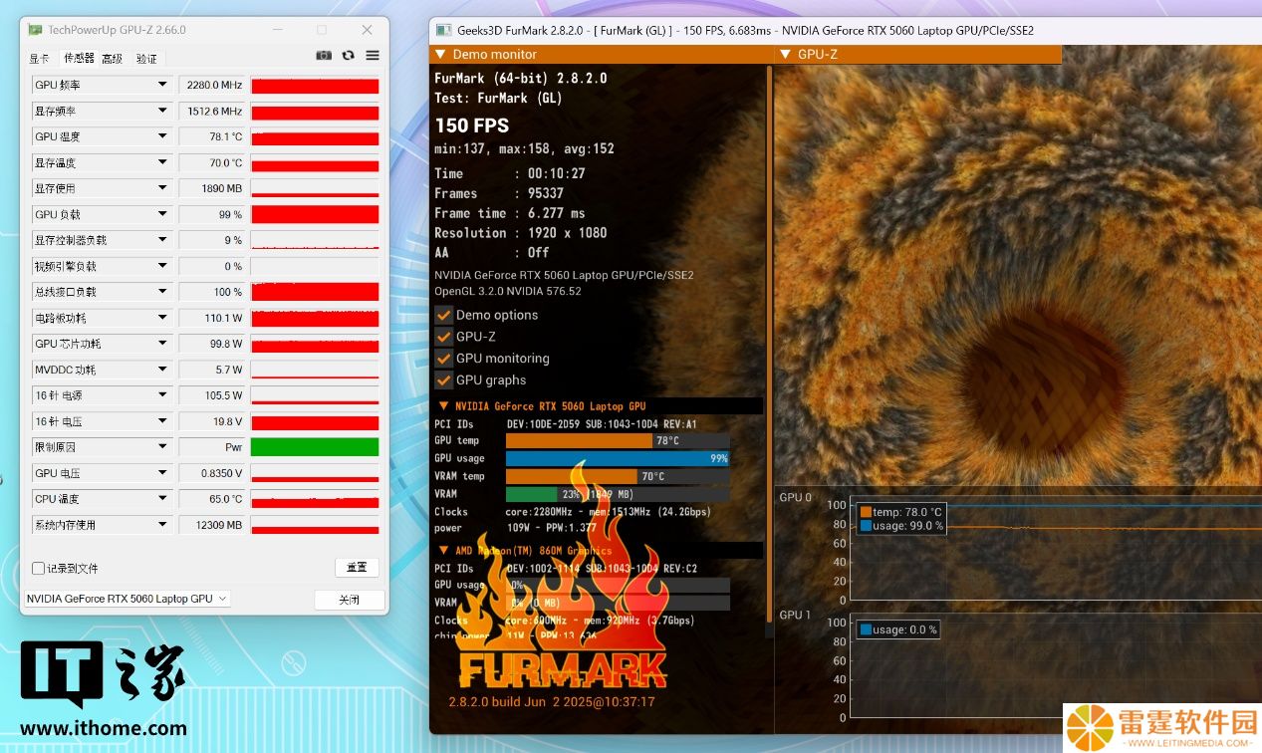1262x753 pixels.
Task: Open the 验证 tab
Action: pos(146,59)
